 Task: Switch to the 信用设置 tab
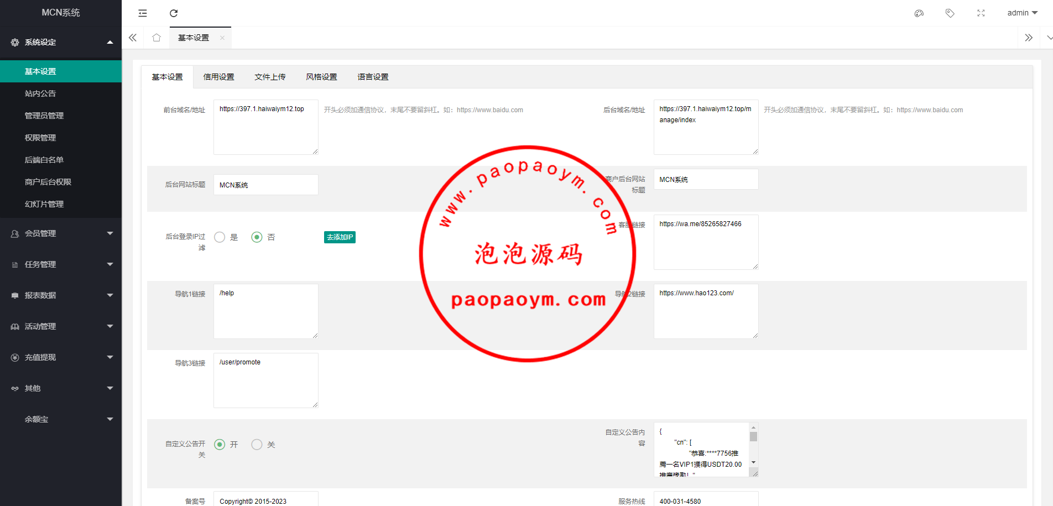point(219,77)
